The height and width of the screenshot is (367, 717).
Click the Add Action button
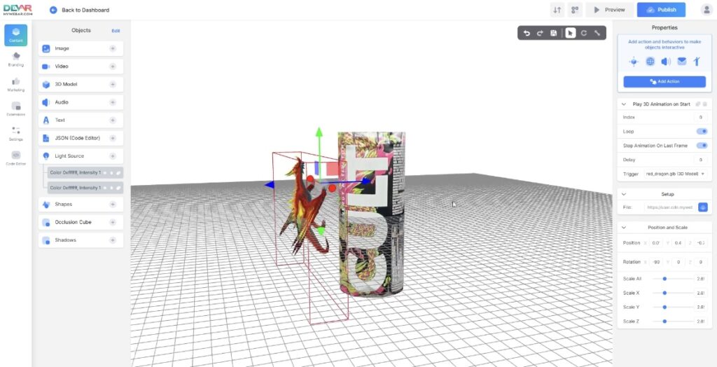click(664, 81)
